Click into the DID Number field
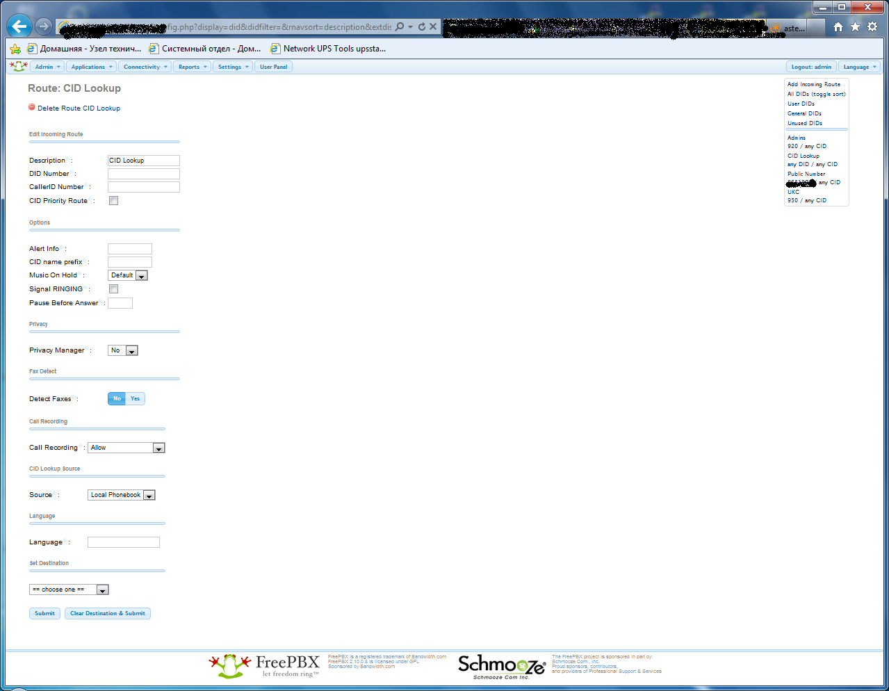This screenshot has height=691, width=889. point(144,174)
